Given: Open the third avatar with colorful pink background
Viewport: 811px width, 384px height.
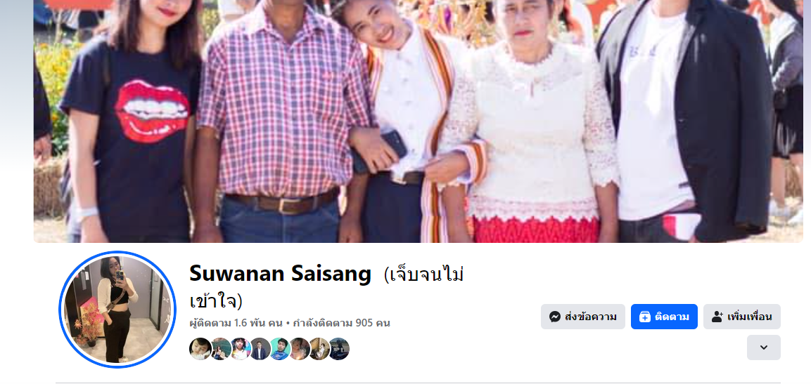Looking at the screenshot, I should tap(241, 349).
